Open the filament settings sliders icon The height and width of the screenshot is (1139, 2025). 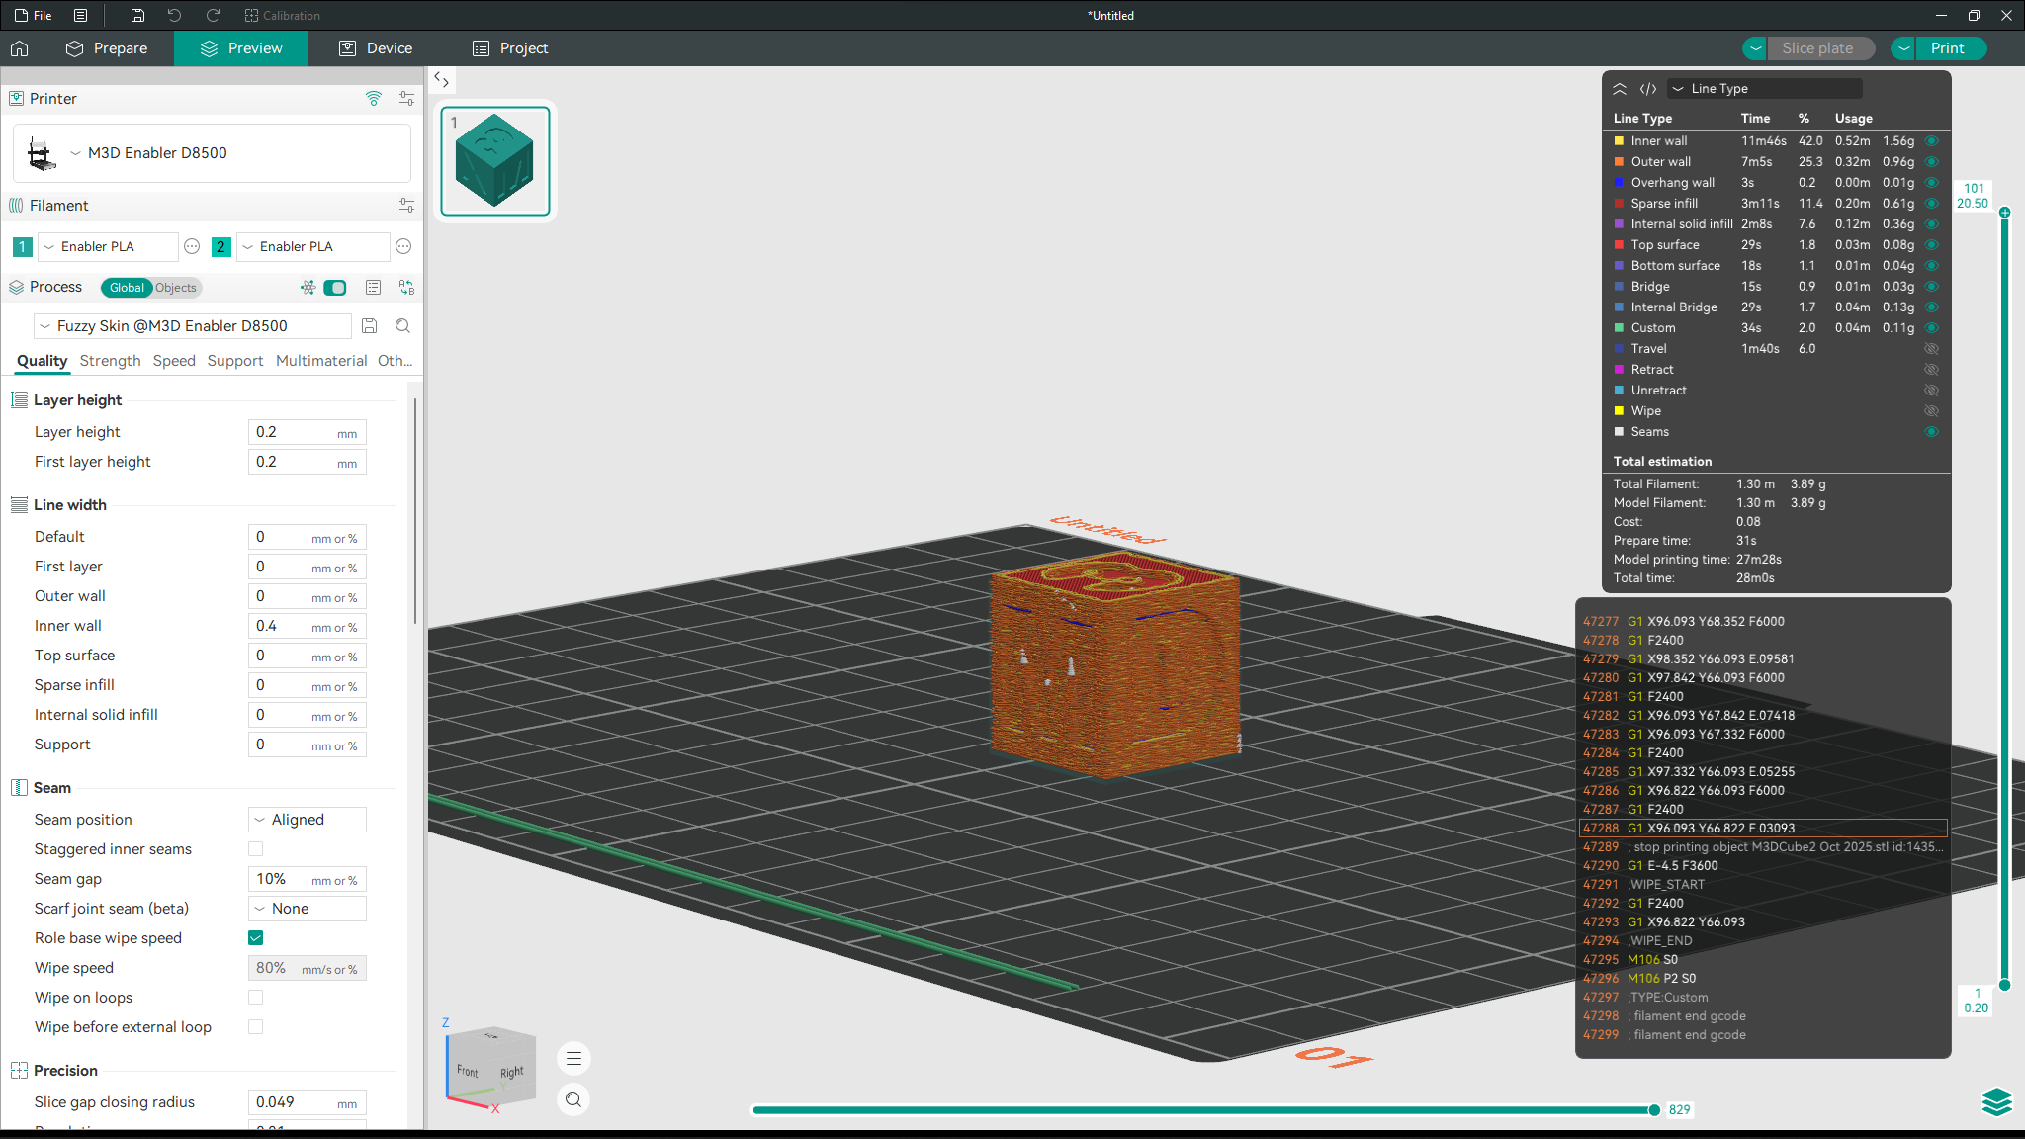406,205
